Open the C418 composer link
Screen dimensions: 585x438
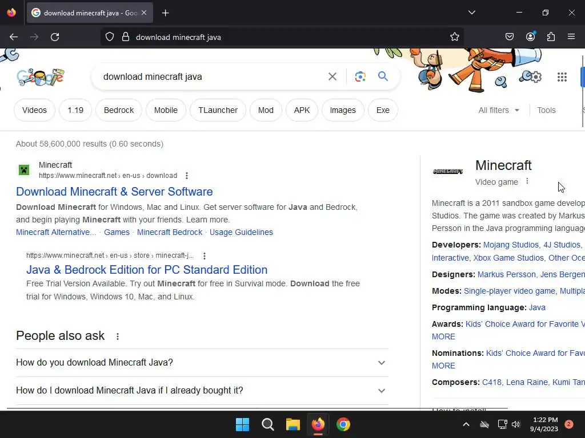(x=491, y=382)
